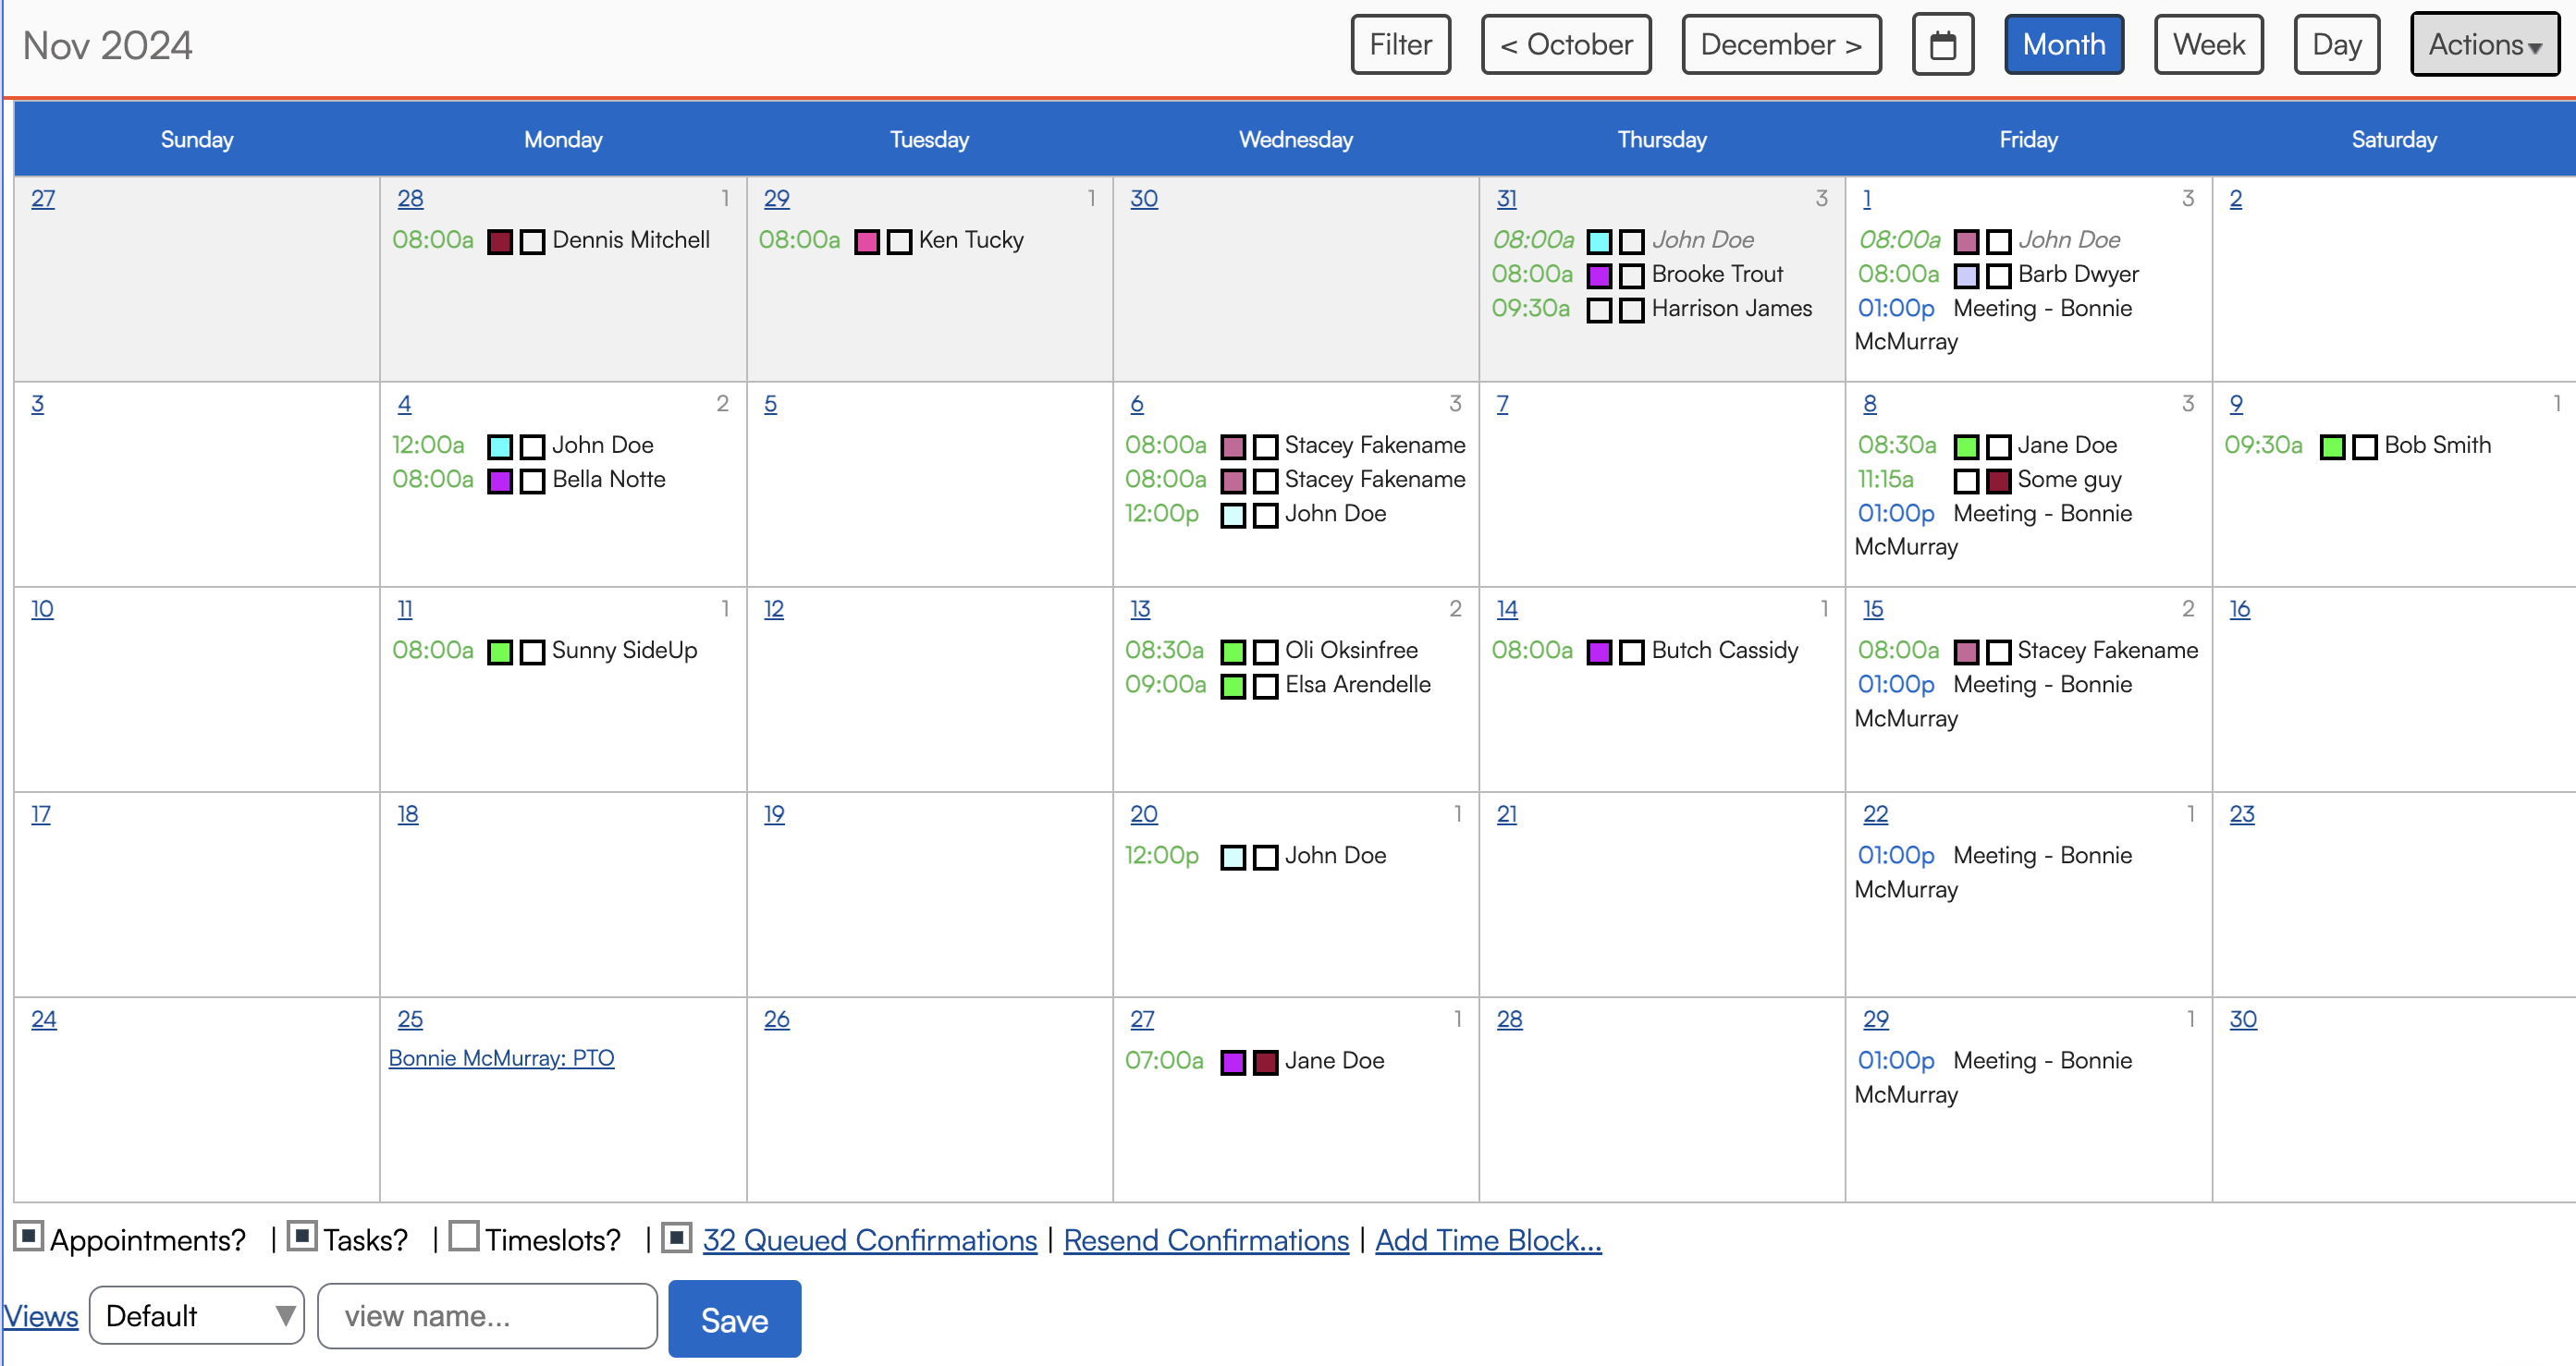Screen dimensions: 2576x1366
Task: Open the Filter options
Action: click(x=1400, y=45)
